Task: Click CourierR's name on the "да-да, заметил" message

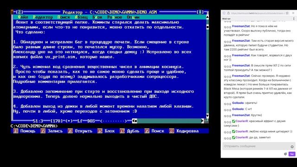Action: click(242, 137)
